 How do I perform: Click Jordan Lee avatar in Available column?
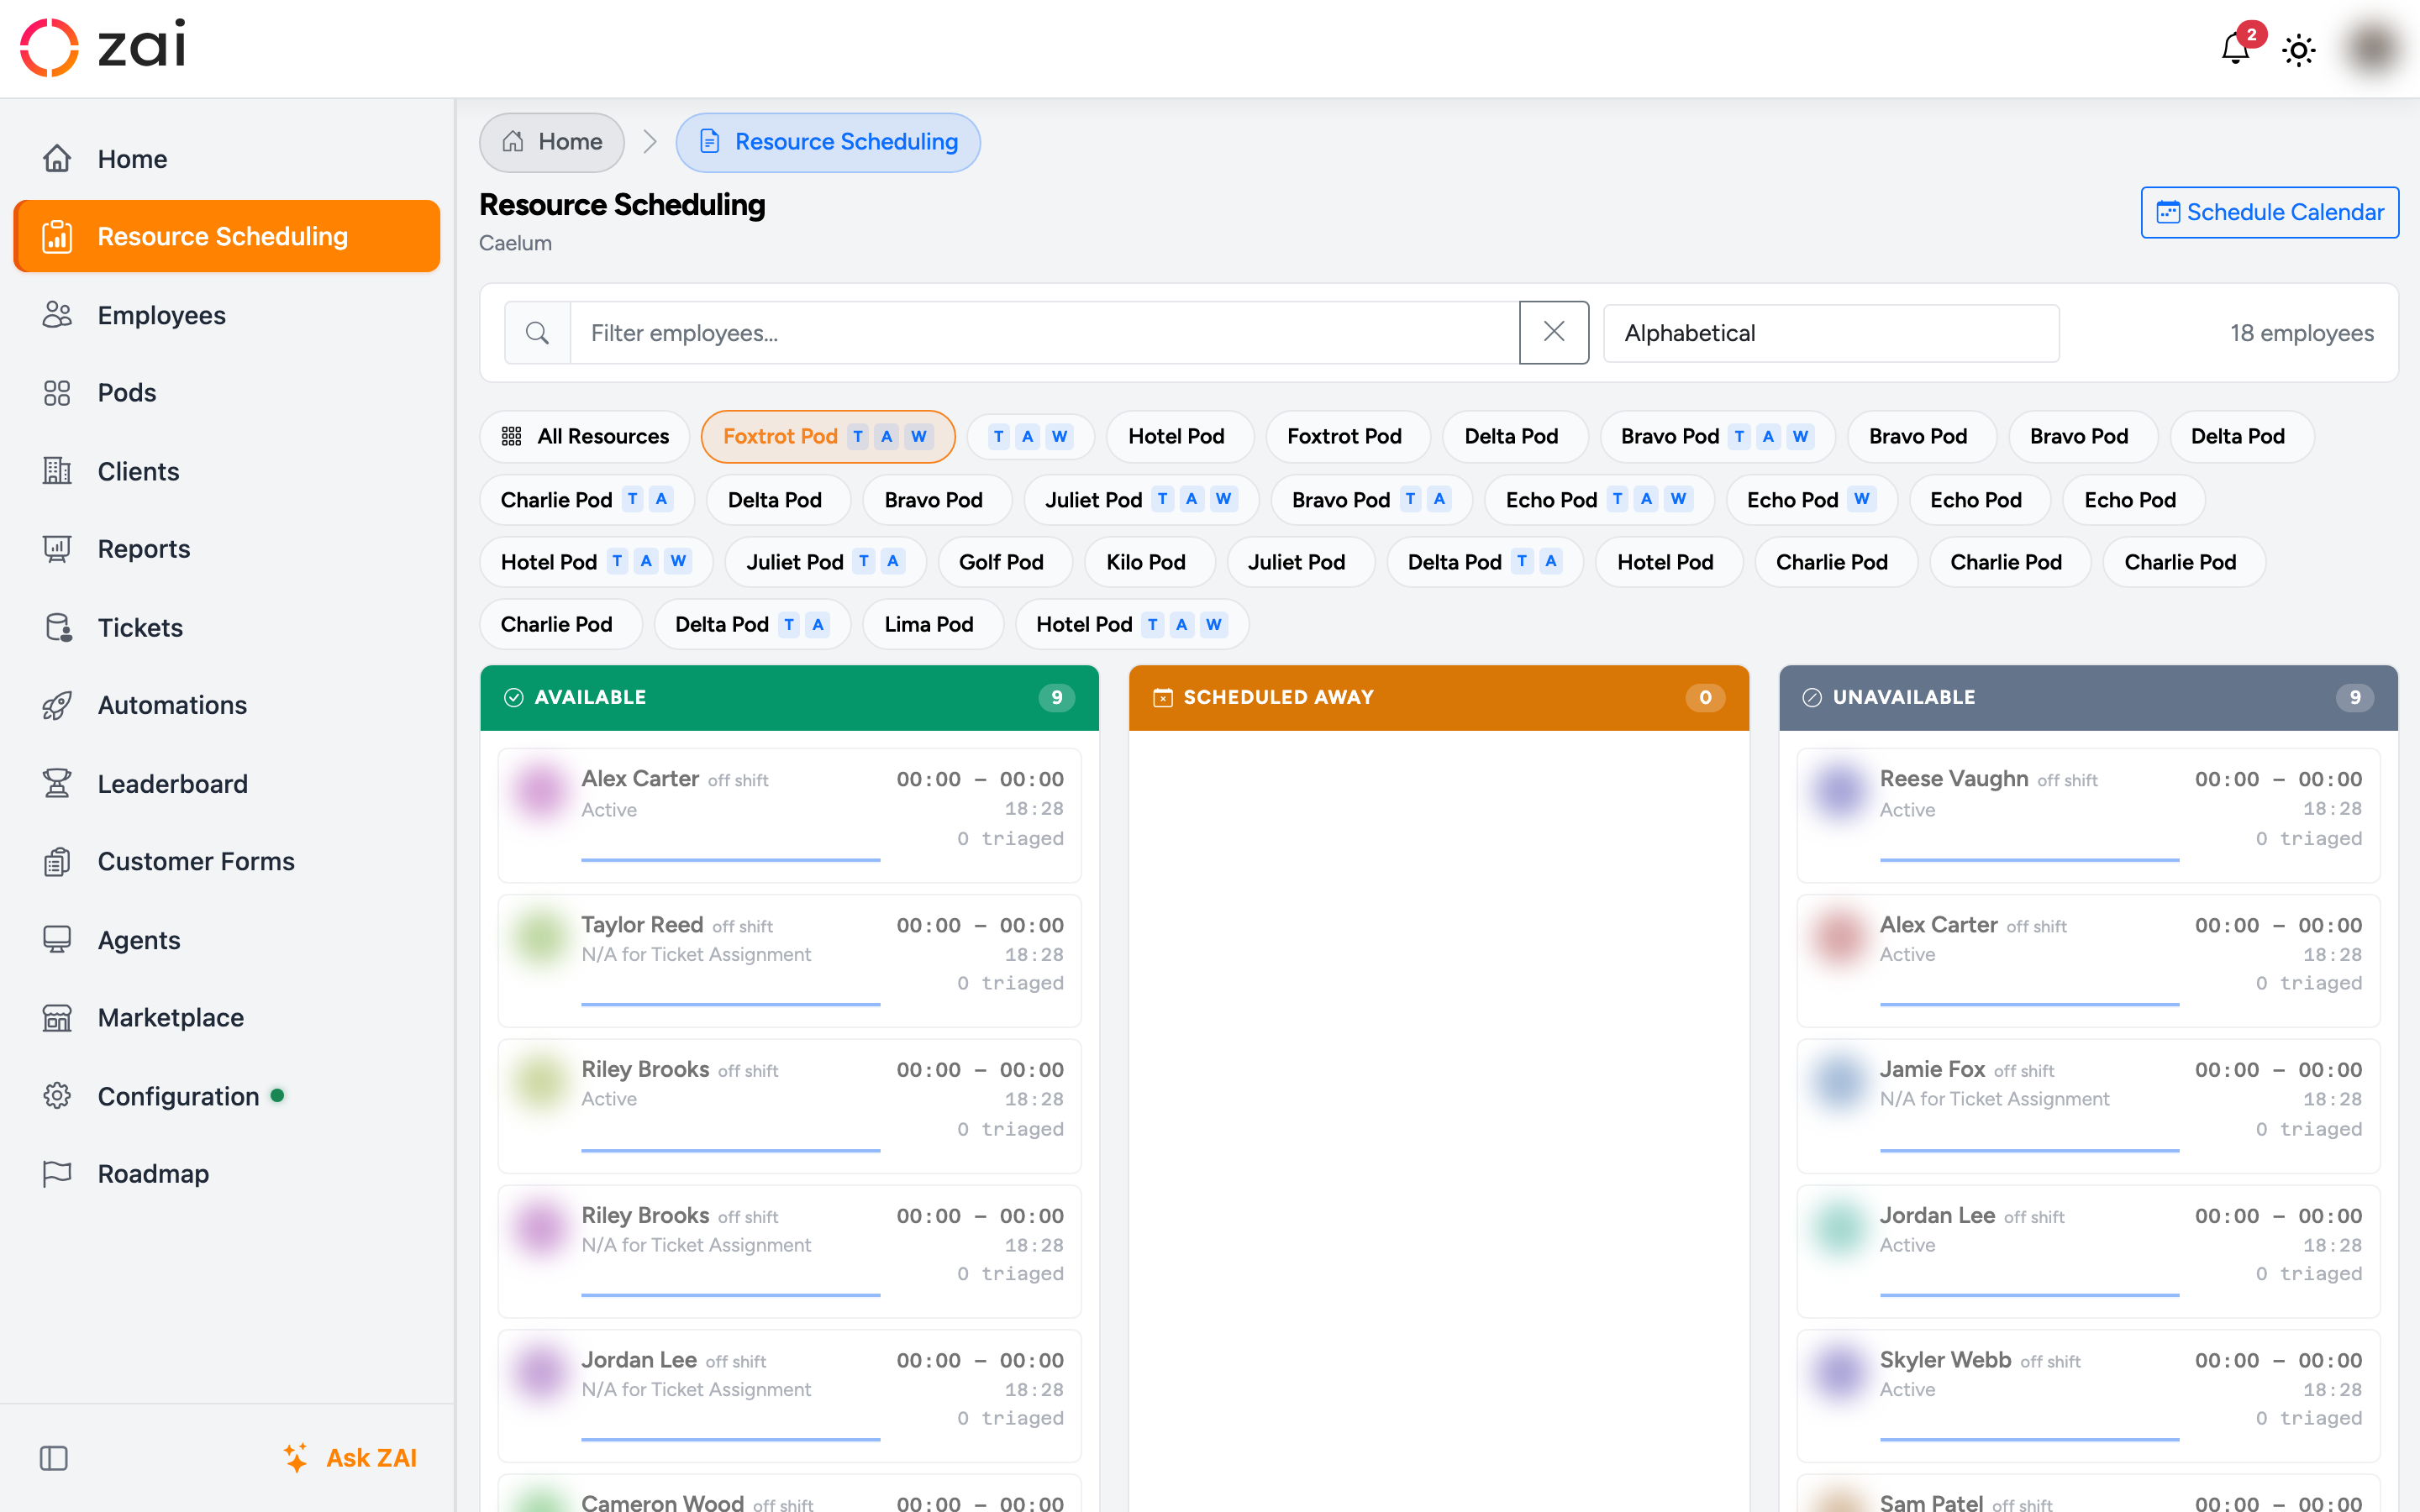(x=540, y=1372)
